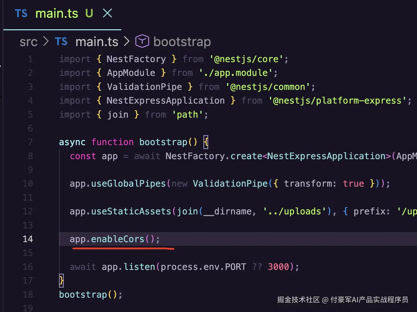Click the true value on line 10
417x312 pixels.
pos(354,183)
